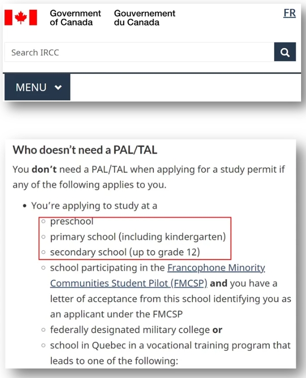Select the "preschool" list item
Screen dimensions: 306x378
pos(71,221)
